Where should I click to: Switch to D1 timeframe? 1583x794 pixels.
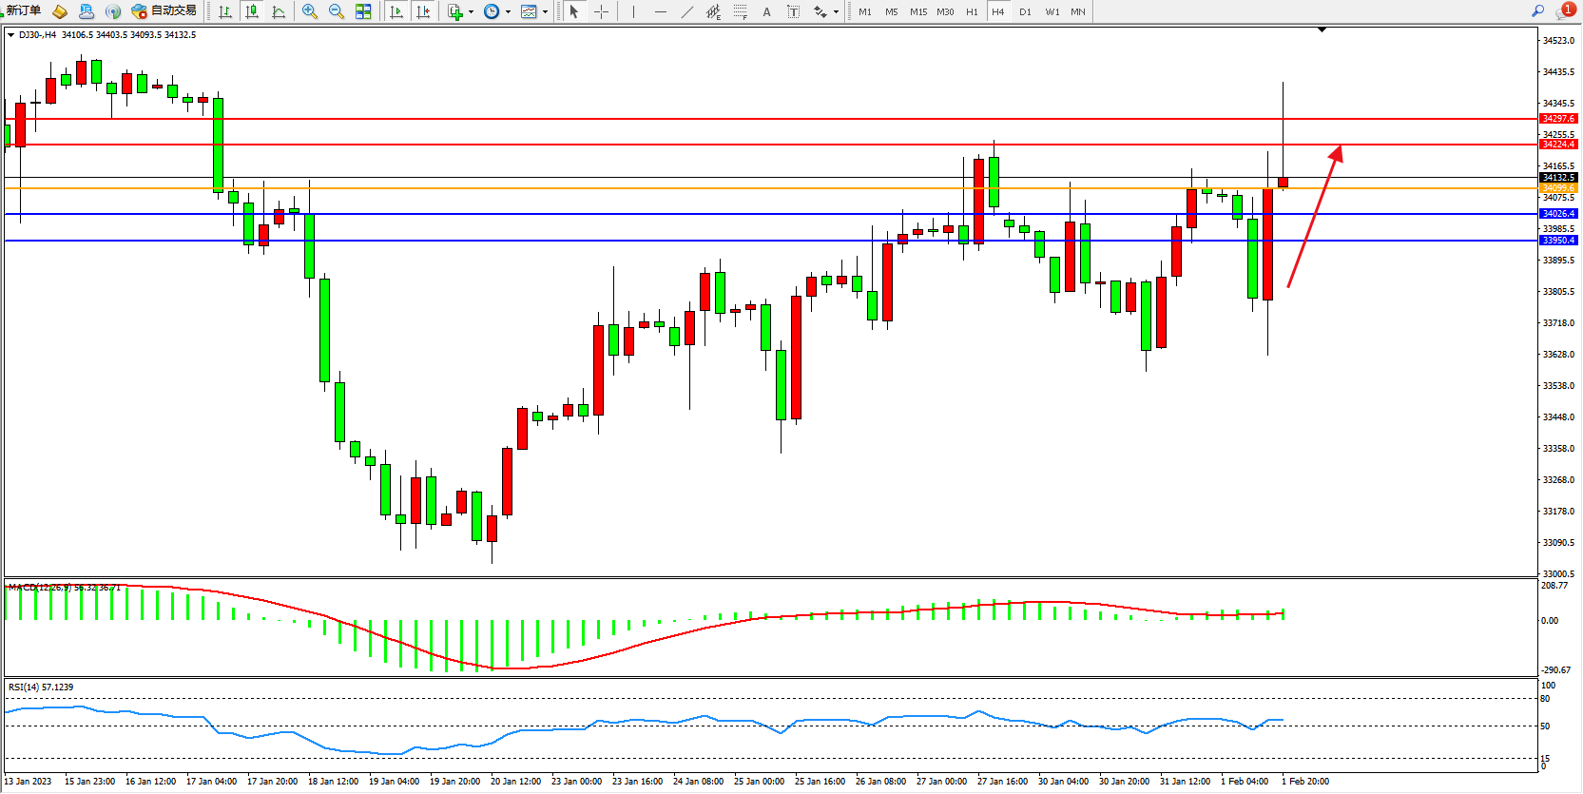click(x=1025, y=11)
